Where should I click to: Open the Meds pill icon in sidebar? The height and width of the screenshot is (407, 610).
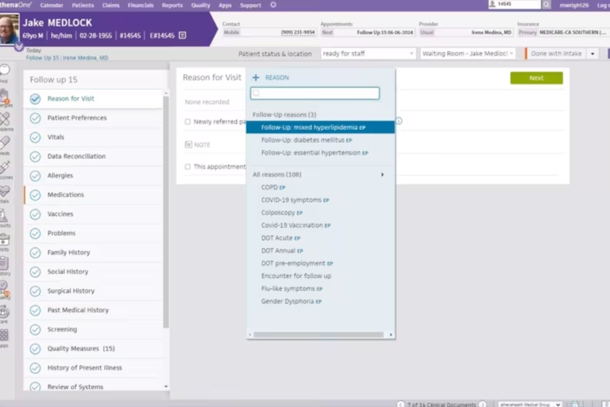pyautogui.click(x=4, y=144)
